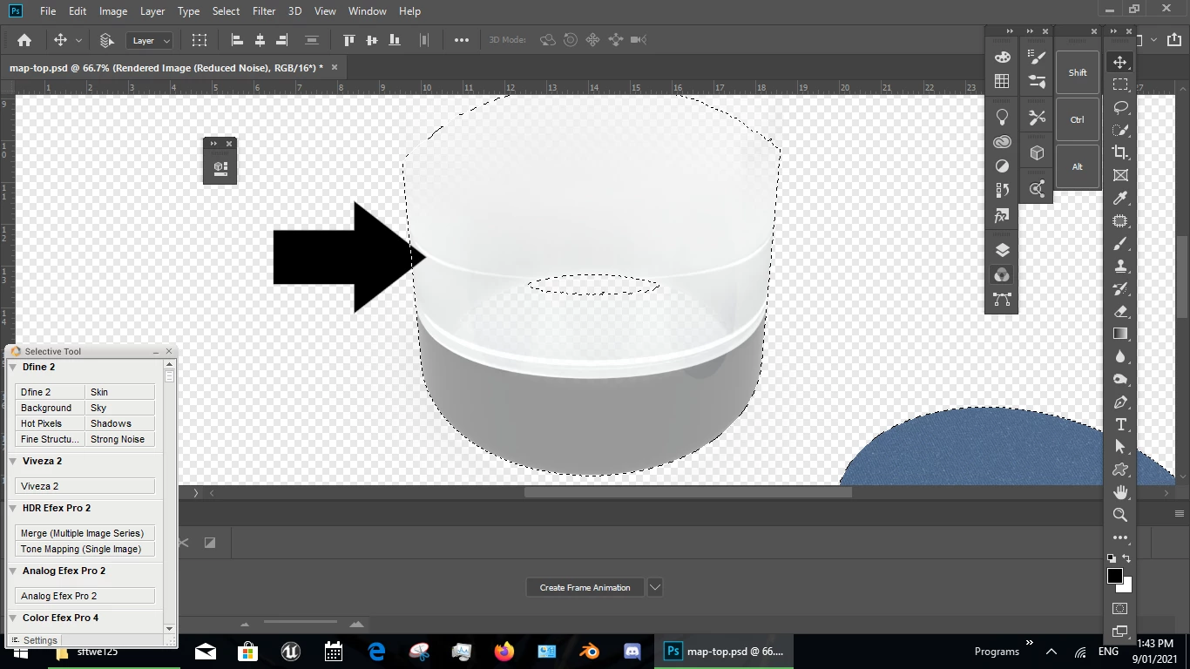
Task: Select the Move tool in the toolbox
Action: click(x=1120, y=62)
